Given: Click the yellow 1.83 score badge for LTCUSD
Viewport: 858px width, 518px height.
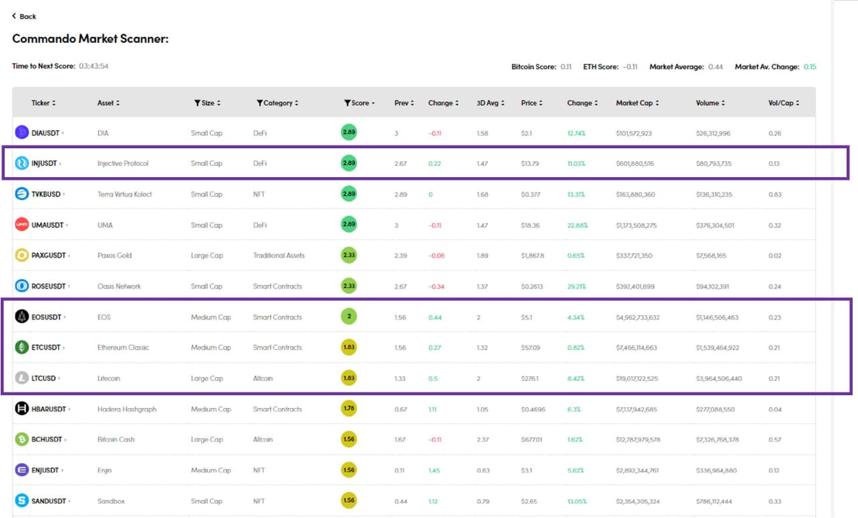Looking at the screenshot, I should click(x=349, y=378).
